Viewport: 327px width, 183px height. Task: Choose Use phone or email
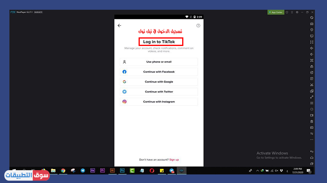pos(159,62)
